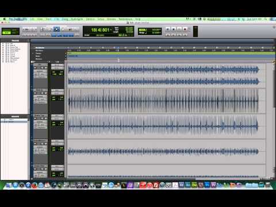
Task: Click the top track's name button
Action: point(40,65)
